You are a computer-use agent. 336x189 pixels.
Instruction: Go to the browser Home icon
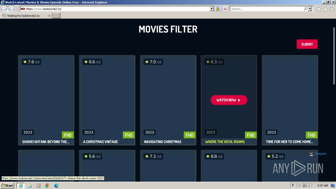pos(319,9)
